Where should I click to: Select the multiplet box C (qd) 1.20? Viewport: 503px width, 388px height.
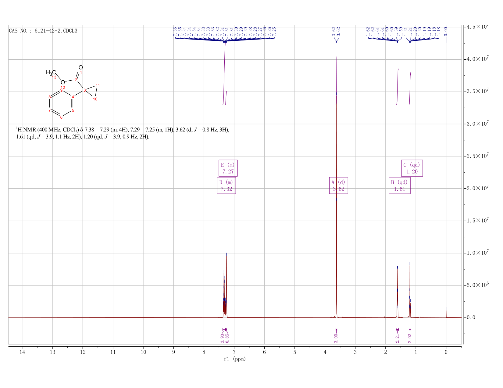412,168
